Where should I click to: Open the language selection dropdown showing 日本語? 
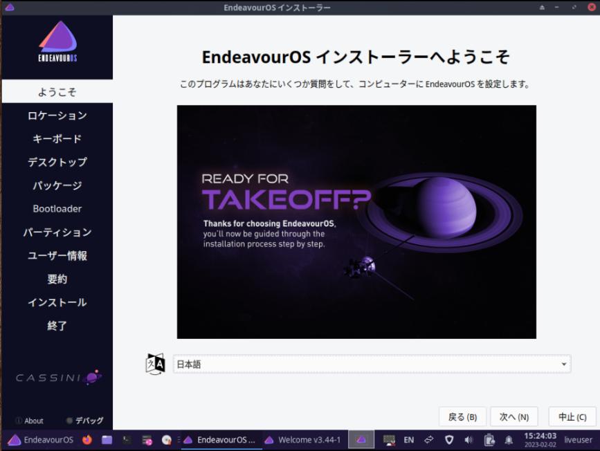coord(372,364)
